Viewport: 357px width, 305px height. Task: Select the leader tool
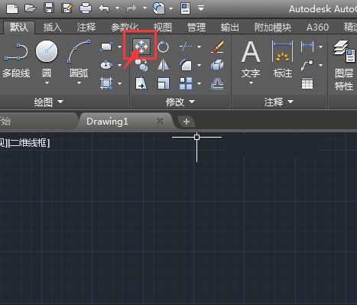pos(307,65)
